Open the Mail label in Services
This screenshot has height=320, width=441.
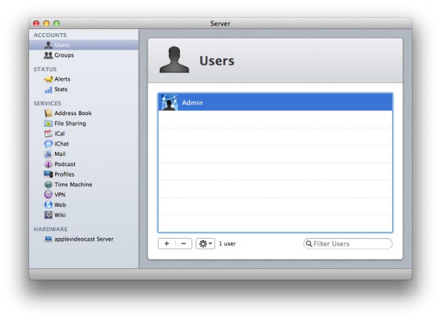[x=60, y=154]
